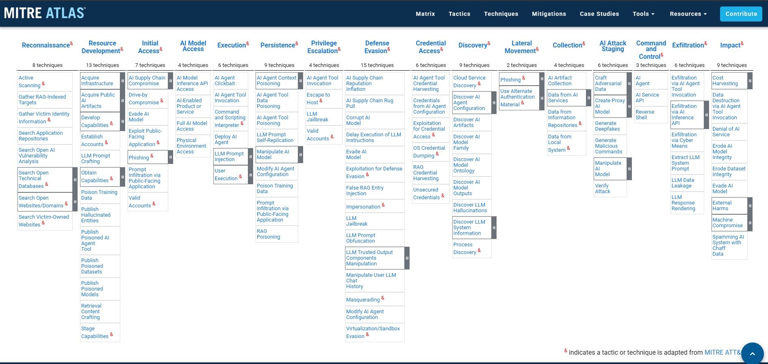Open the AI Attack Staging tactic heading
The image size is (768, 364).
click(x=613, y=46)
